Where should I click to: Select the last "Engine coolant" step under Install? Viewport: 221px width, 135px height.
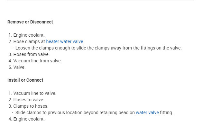29,119
